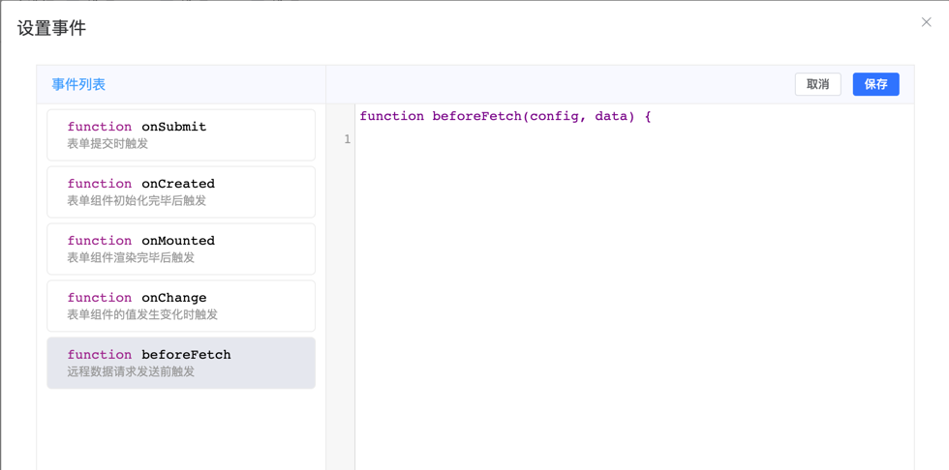This screenshot has height=470, width=949.
Task: Click description 表单提交时触发
Action: [x=107, y=144]
